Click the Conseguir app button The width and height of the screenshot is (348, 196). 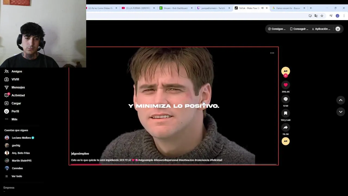point(299,29)
